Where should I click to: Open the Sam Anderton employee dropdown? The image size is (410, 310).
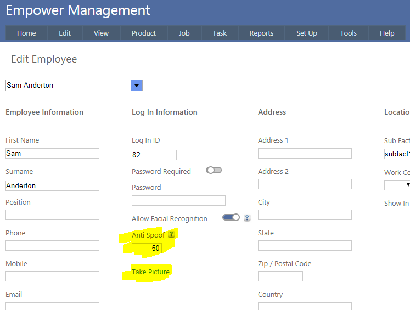(137, 86)
